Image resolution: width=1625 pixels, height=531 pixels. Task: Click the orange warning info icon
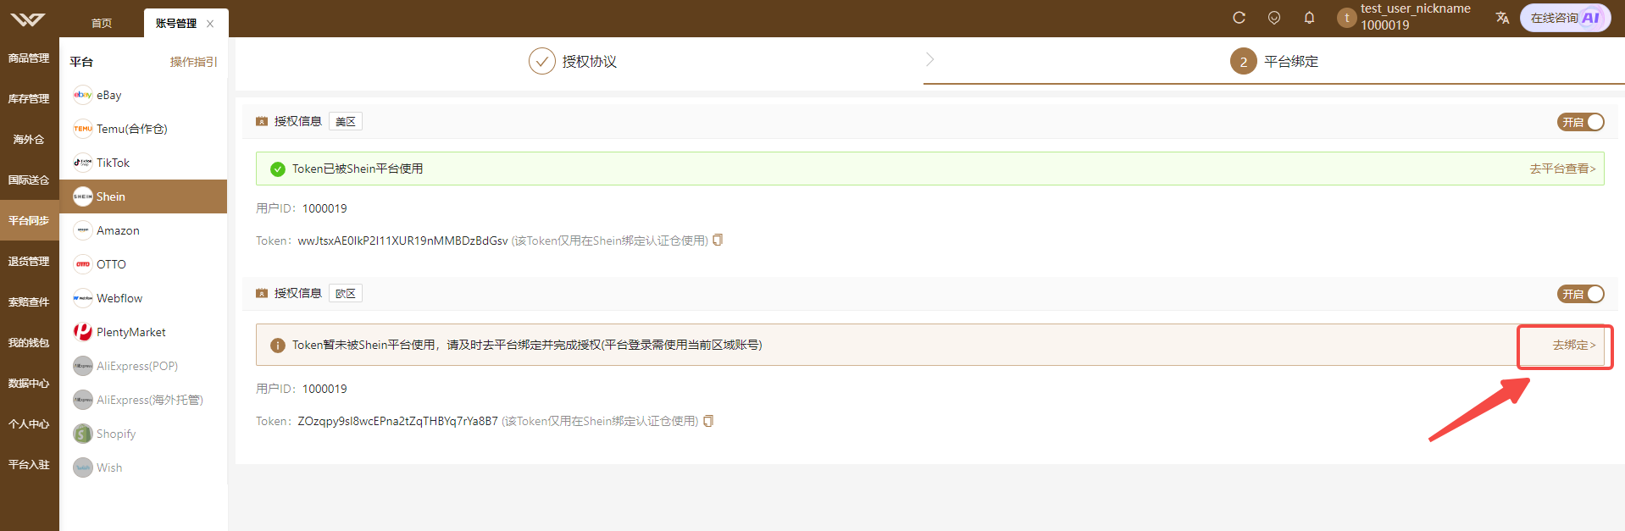277,346
